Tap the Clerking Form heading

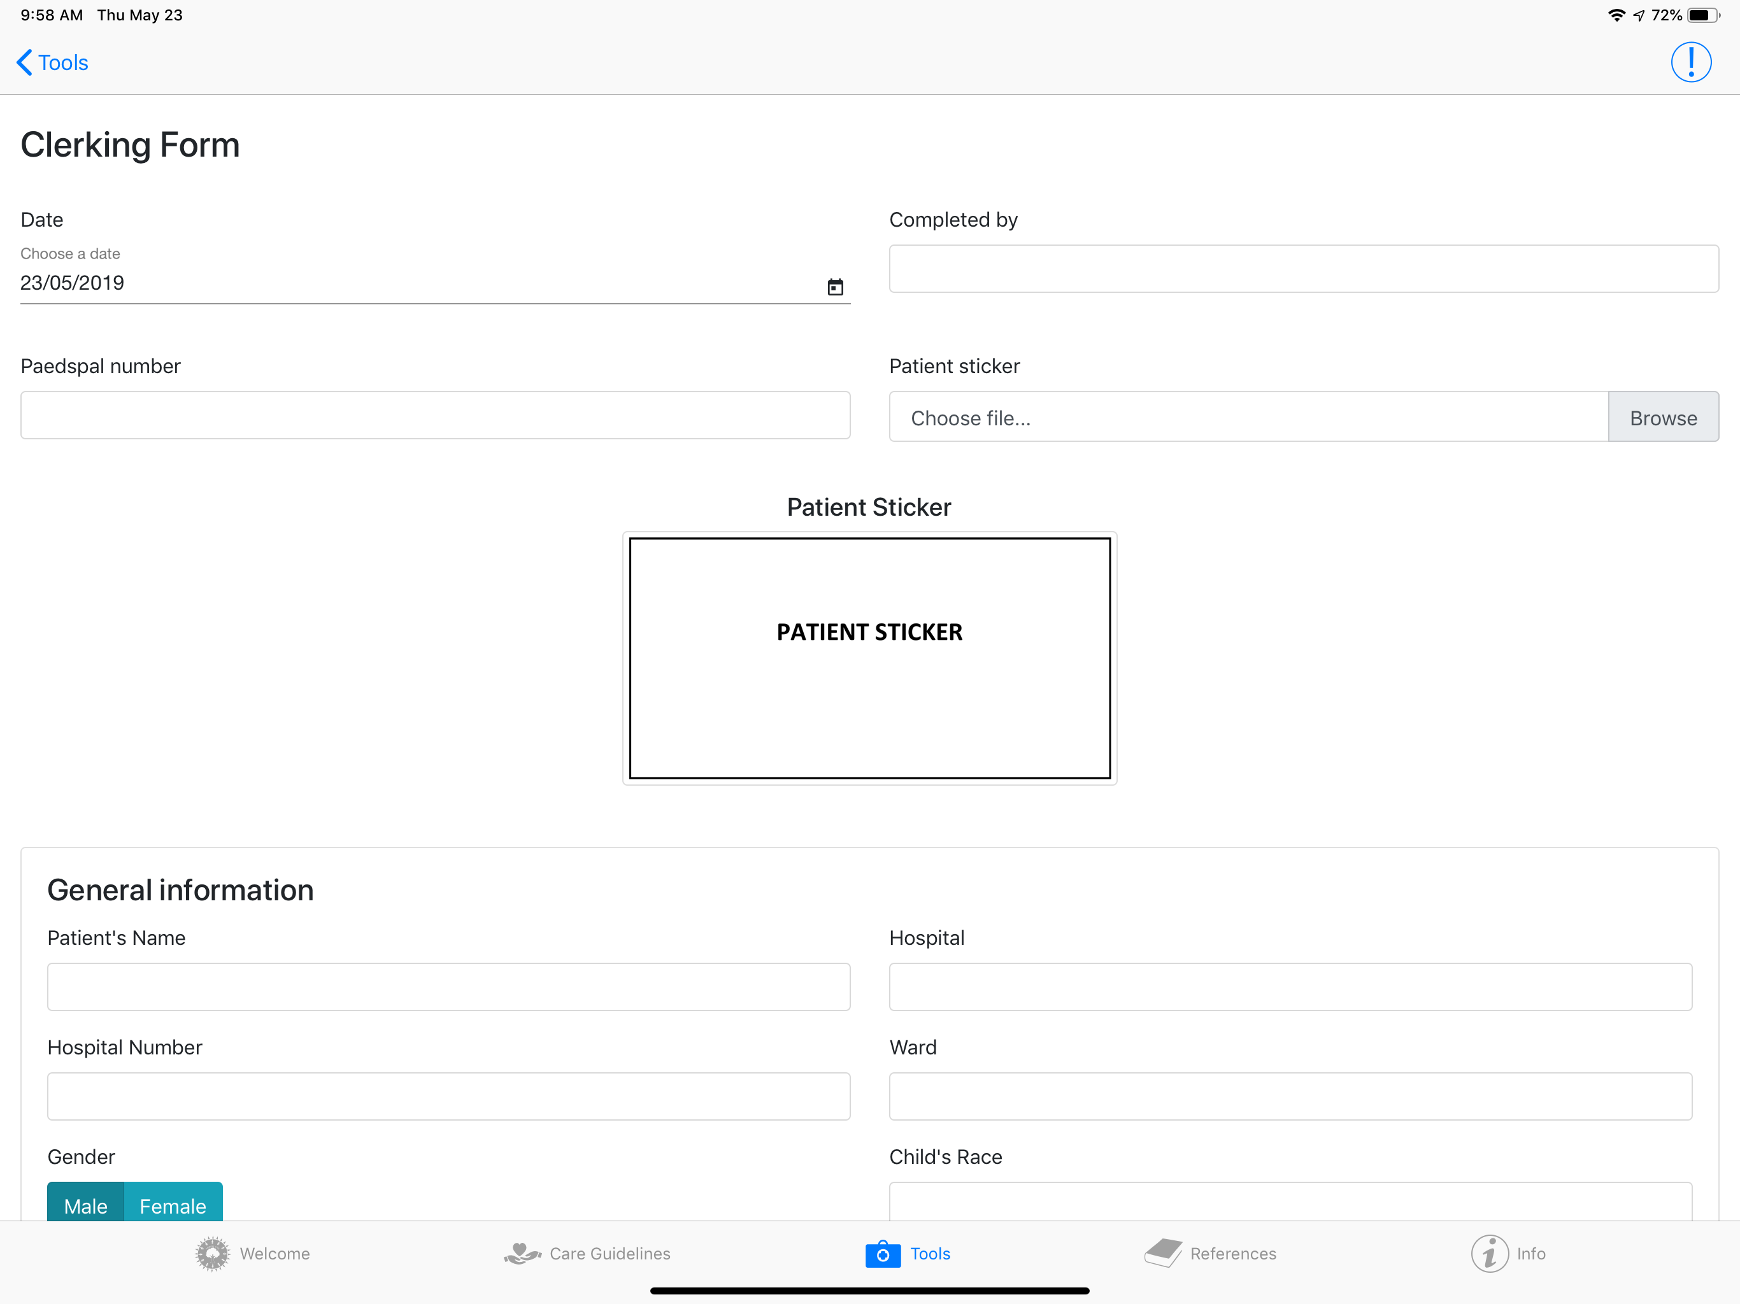point(130,146)
